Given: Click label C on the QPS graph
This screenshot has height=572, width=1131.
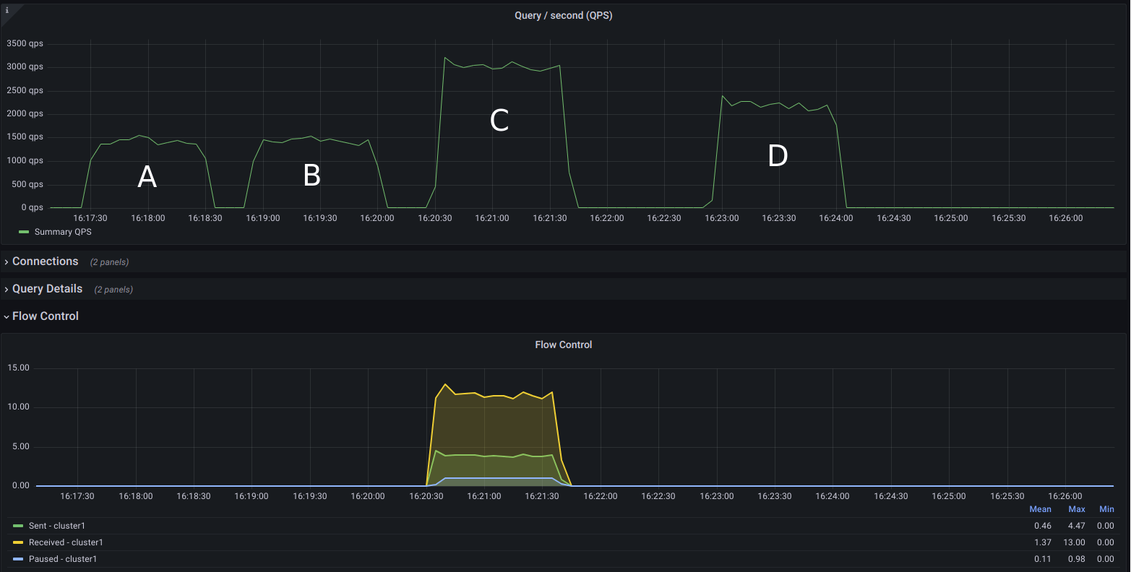Looking at the screenshot, I should (x=499, y=121).
